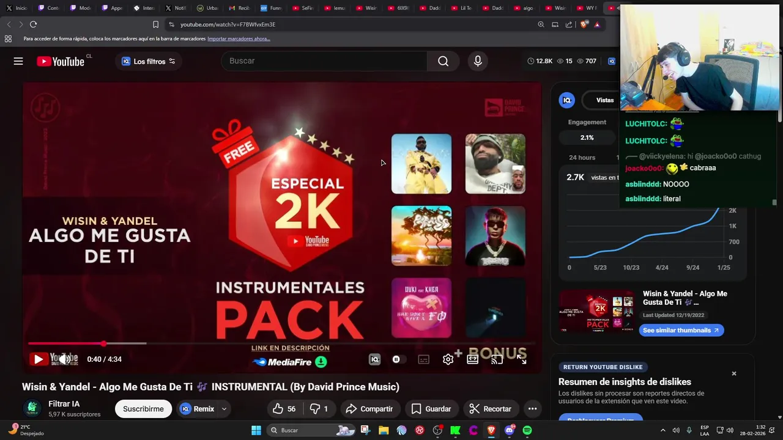Screen dimensions: 783x440
Task: Open Windows Start menu
Action: 256,430
